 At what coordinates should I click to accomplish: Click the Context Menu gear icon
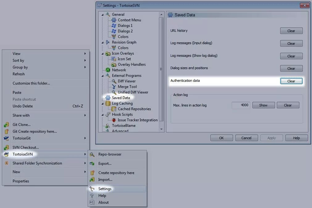click(x=114, y=20)
